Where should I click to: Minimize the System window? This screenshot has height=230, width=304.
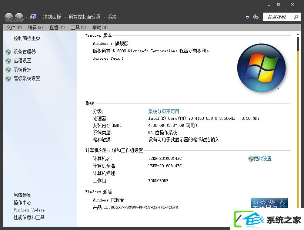coord(269,5)
